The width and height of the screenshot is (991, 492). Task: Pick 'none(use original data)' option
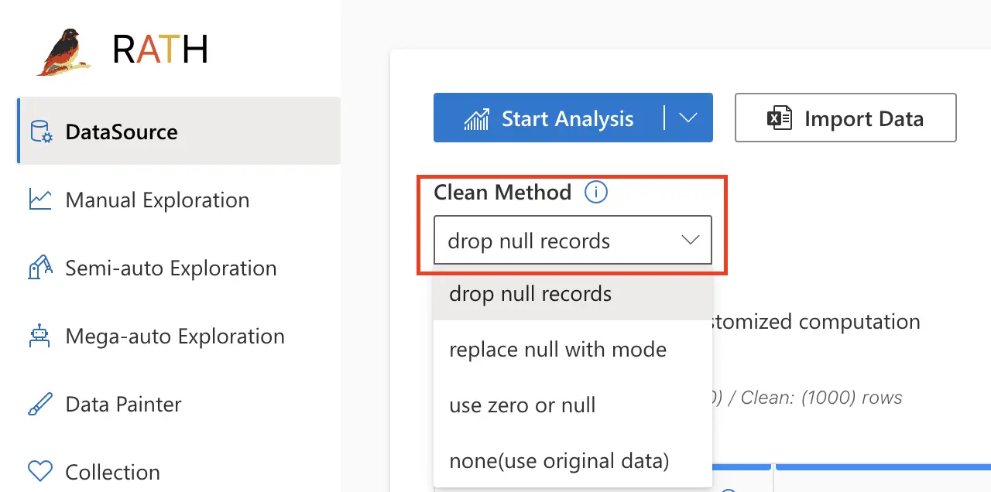click(x=559, y=461)
